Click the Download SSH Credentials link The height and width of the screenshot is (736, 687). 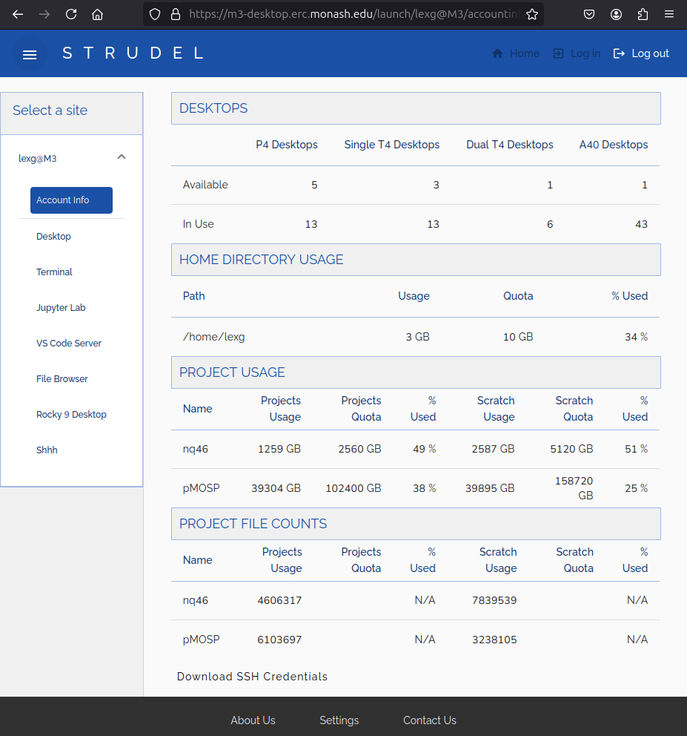pyautogui.click(x=251, y=677)
